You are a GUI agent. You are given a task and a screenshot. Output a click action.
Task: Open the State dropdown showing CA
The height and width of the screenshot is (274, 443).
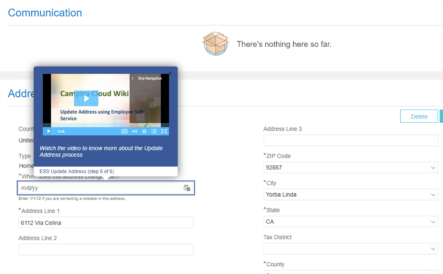433,222
